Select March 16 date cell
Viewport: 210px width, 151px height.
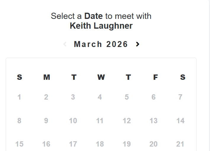(46, 144)
